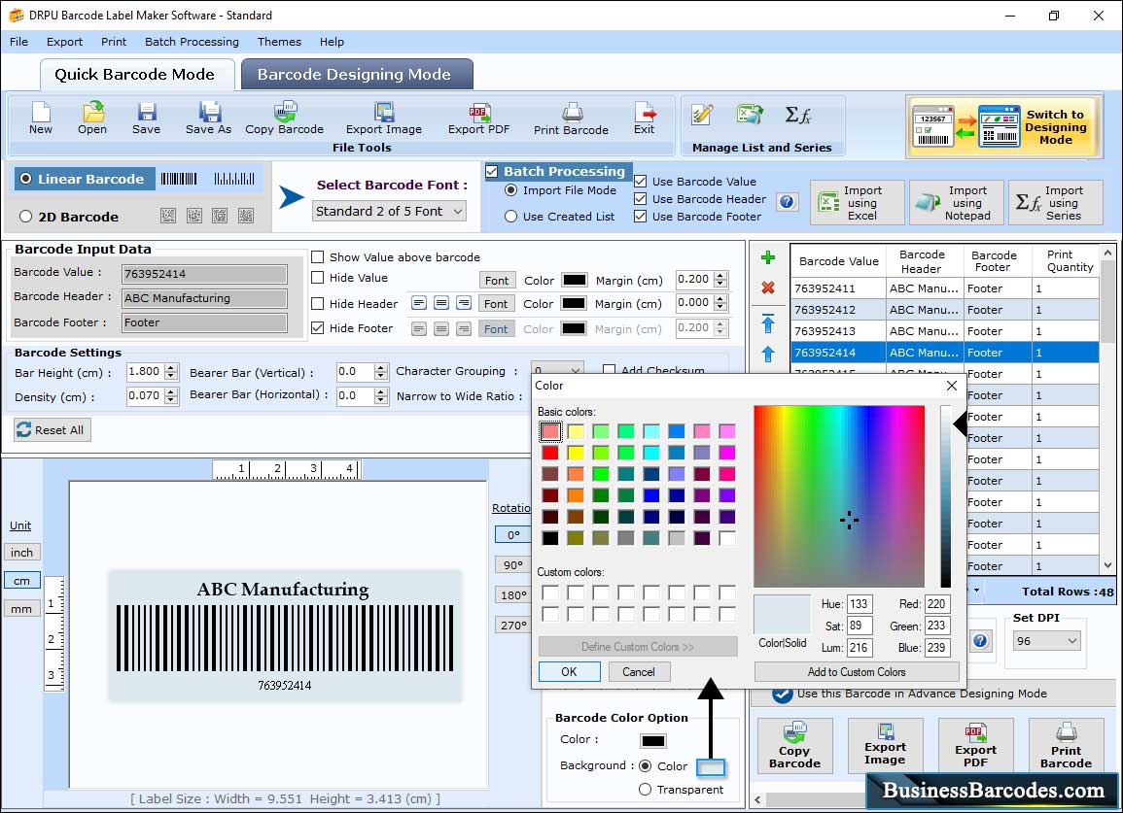Click OK in the Color dialog
The width and height of the screenshot is (1123, 813).
coord(570,671)
